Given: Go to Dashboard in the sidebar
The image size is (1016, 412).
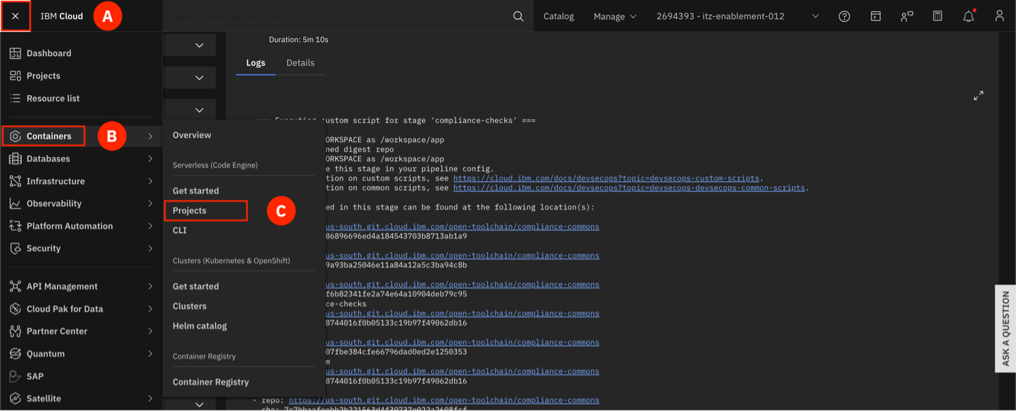Looking at the screenshot, I should 48,53.
